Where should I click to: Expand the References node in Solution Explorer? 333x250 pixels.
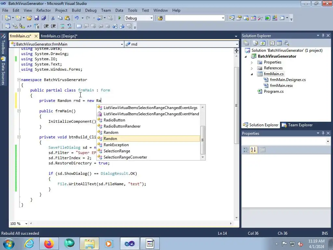click(x=252, y=68)
